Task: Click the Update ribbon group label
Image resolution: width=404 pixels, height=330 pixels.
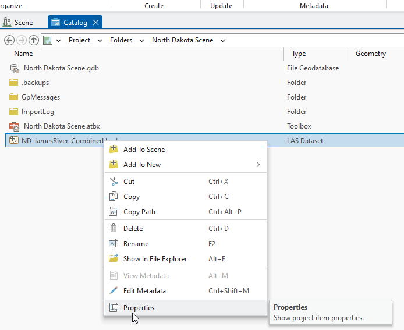Action: point(221,6)
